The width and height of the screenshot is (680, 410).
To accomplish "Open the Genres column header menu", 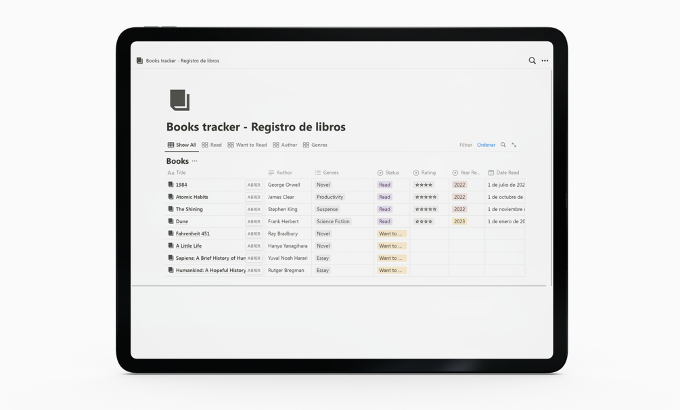I will pyautogui.click(x=327, y=173).
